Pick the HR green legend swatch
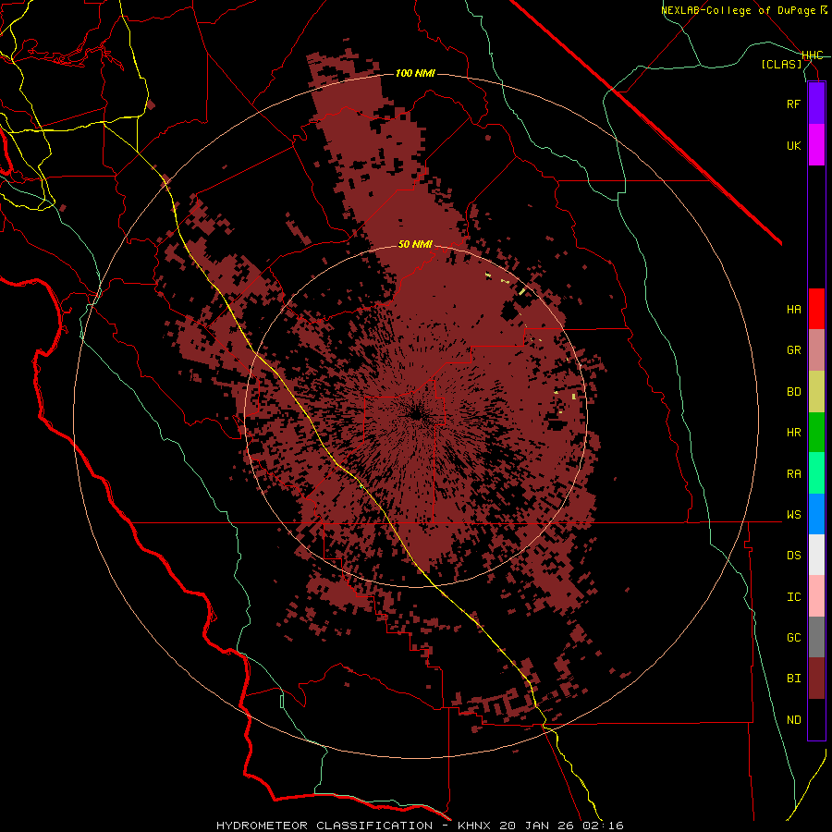 (x=816, y=433)
